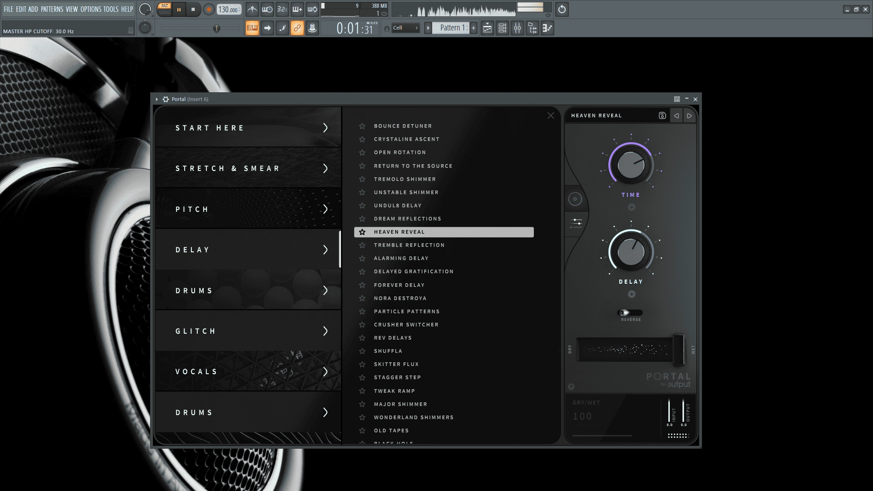The width and height of the screenshot is (873, 491).
Task: Toggle the overdub blend recording icon
Action: 297,10
